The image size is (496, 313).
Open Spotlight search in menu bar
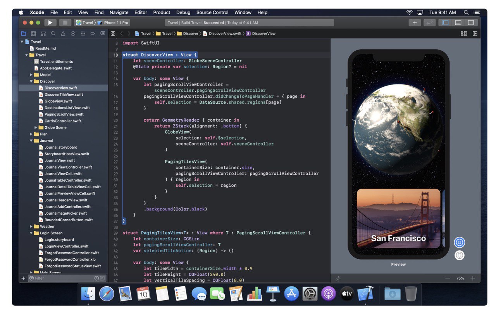(466, 12)
